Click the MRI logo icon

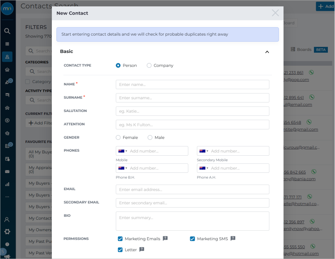coord(7,9)
